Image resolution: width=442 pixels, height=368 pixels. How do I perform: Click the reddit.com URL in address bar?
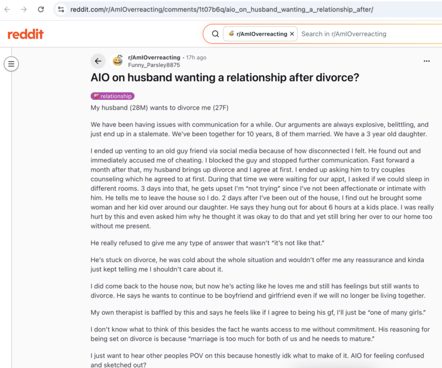222,10
